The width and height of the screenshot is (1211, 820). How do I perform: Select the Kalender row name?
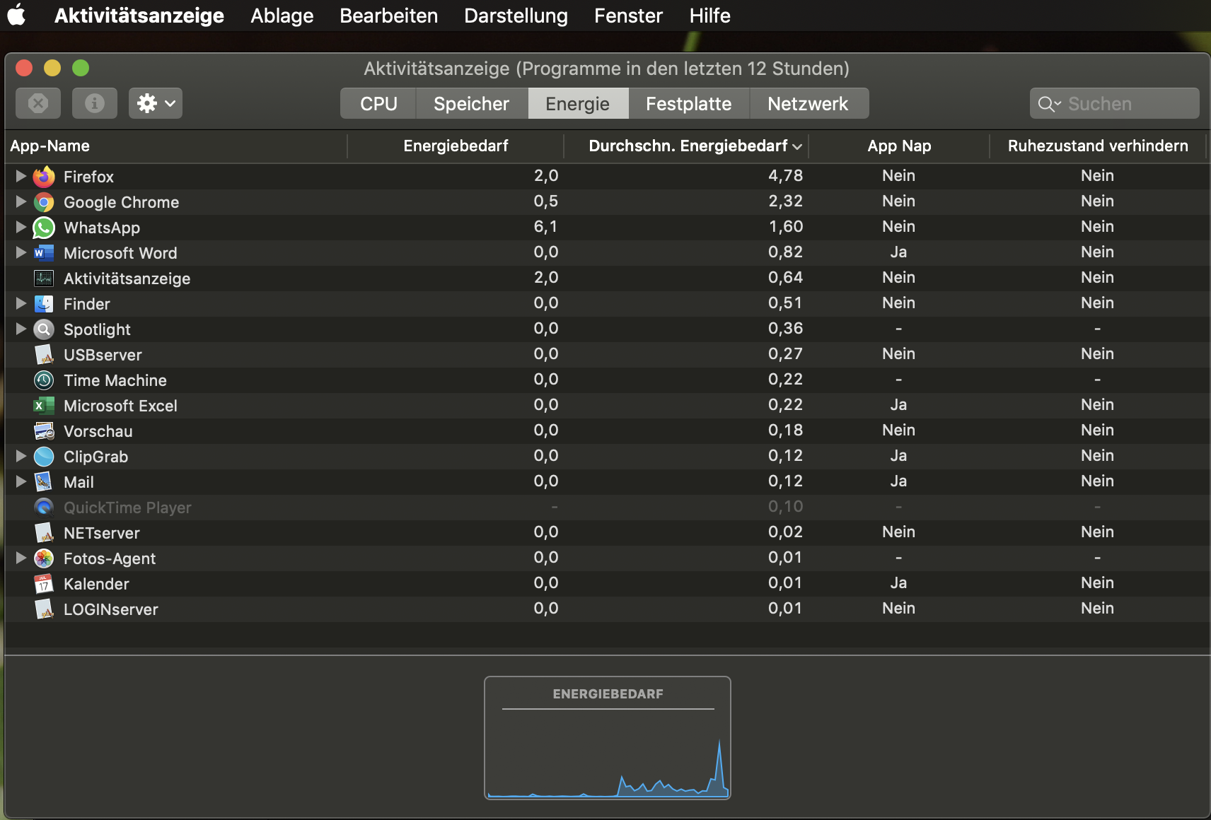96,584
